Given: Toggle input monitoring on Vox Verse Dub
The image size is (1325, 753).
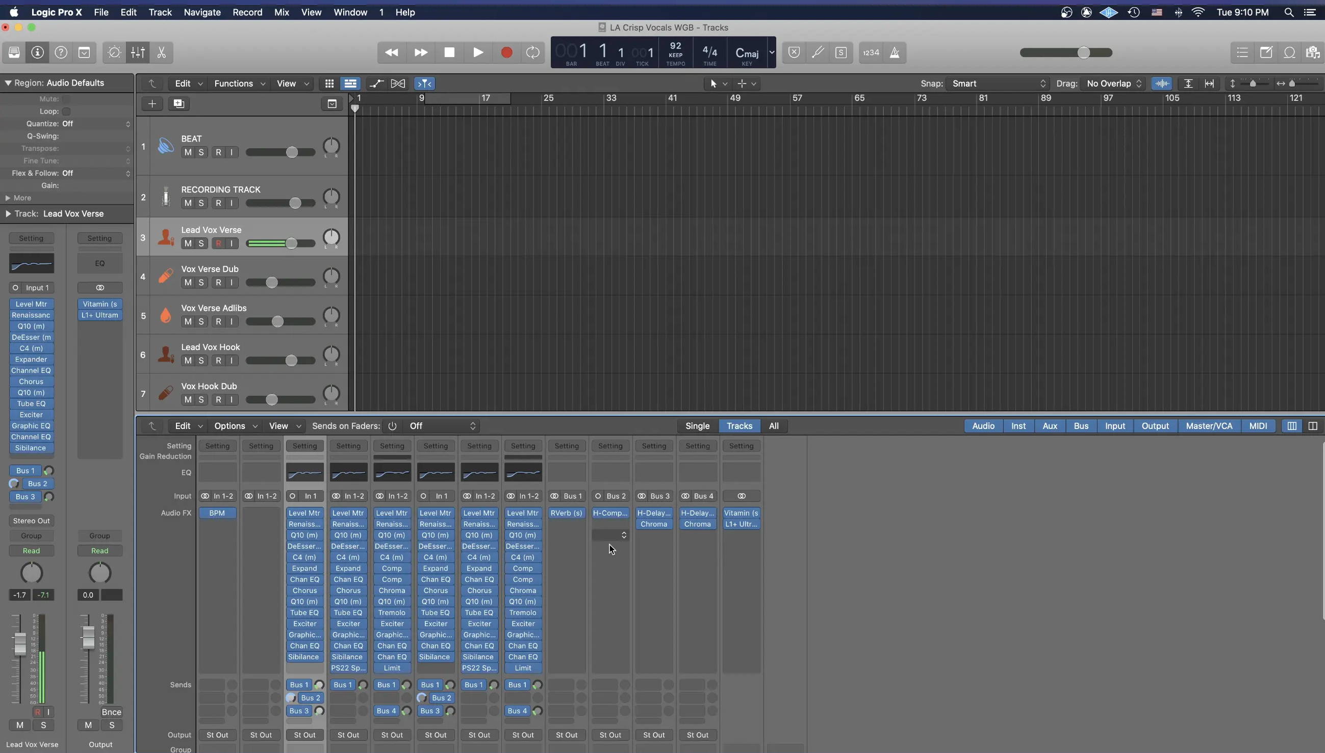Looking at the screenshot, I should [232, 282].
